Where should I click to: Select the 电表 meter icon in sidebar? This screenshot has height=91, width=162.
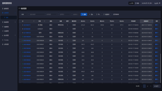coord(5,17)
